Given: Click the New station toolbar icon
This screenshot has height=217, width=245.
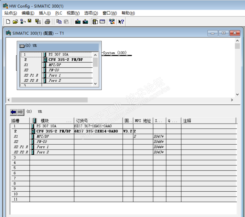Looking at the screenshot, I should (x=8, y=21).
